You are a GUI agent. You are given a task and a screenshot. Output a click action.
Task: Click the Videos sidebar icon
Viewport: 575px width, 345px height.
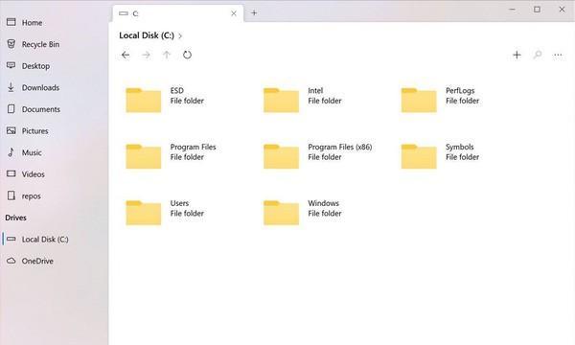pyautogui.click(x=11, y=173)
